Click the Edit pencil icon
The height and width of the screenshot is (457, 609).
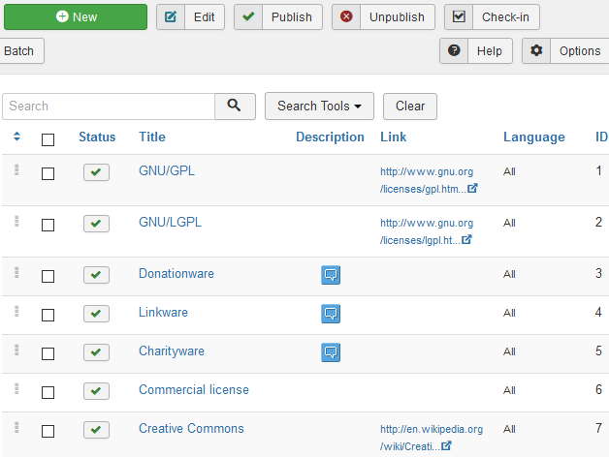(171, 17)
